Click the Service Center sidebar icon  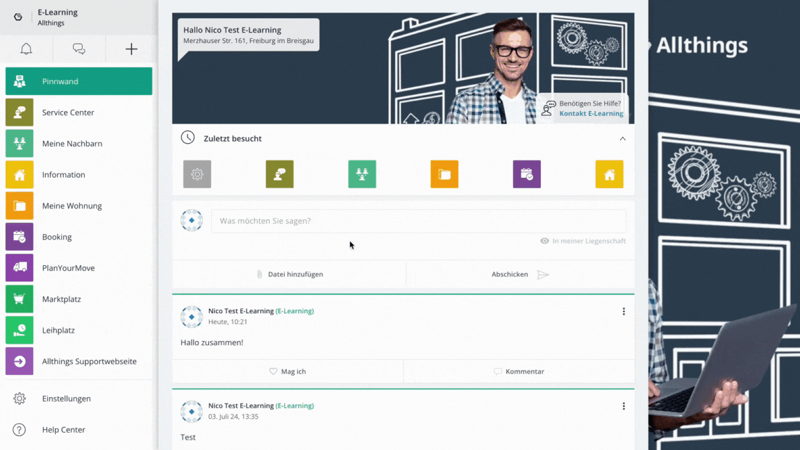[x=19, y=112]
